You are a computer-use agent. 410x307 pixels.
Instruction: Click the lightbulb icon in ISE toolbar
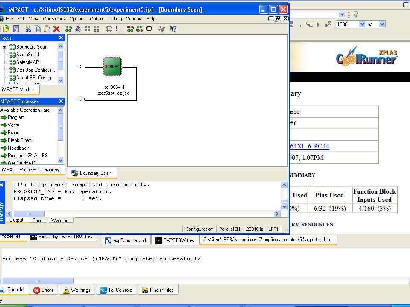(356, 14)
